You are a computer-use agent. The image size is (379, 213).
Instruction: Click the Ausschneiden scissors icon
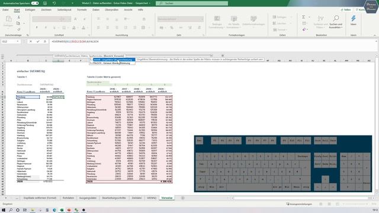point(18,17)
